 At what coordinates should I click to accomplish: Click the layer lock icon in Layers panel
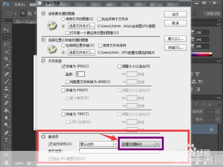211,129
